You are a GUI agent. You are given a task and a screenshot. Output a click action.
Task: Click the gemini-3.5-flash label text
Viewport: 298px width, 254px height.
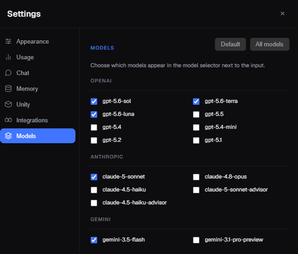point(124,240)
